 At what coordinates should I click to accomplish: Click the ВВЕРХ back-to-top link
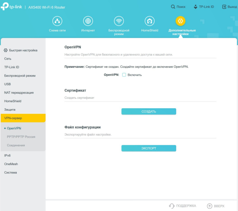pos(219,206)
